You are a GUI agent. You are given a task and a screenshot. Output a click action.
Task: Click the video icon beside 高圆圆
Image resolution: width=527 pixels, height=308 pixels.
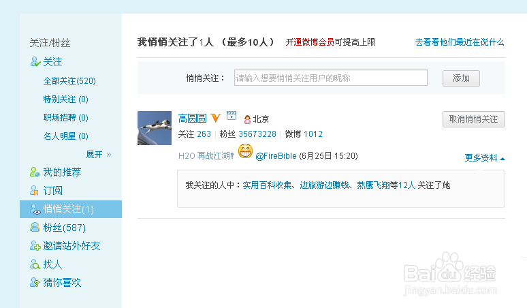pyautogui.click(x=231, y=115)
